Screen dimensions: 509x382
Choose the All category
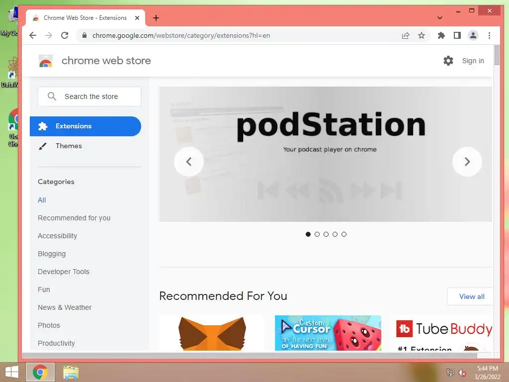click(42, 200)
